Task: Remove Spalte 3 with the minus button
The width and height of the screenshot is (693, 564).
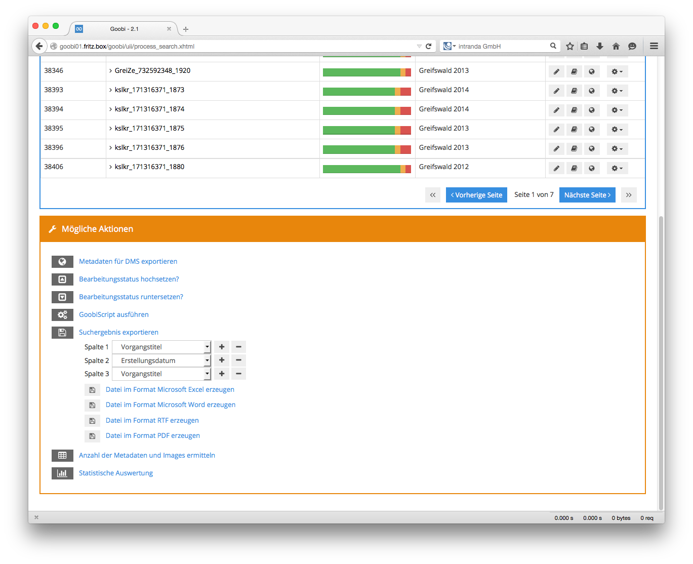Action: (x=238, y=374)
